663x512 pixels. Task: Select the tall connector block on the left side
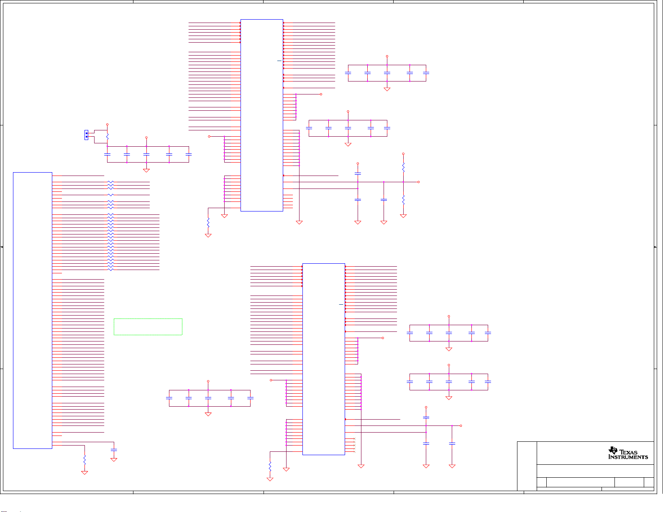click(x=33, y=310)
